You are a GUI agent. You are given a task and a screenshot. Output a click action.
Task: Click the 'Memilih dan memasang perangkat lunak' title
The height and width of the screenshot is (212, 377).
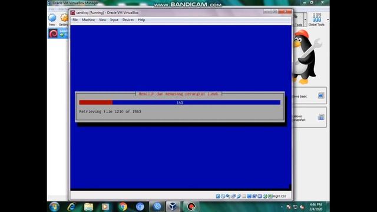point(178,94)
